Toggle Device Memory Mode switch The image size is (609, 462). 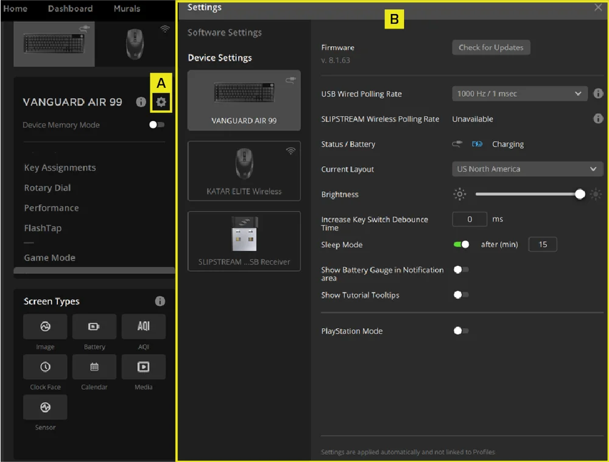click(157, 125)
